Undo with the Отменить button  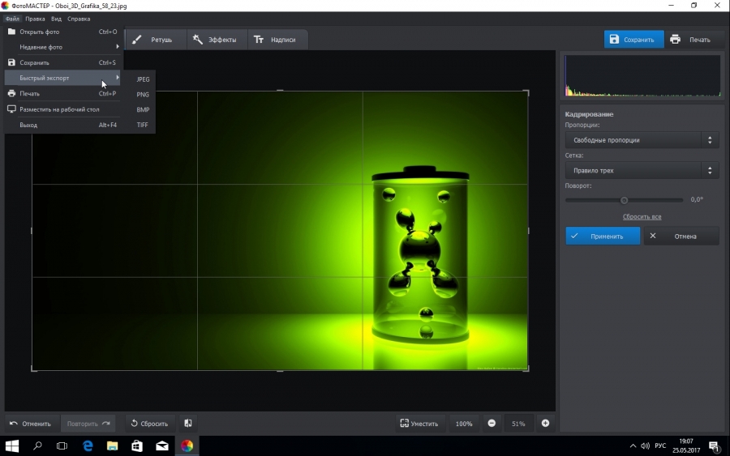coord(31,423)
